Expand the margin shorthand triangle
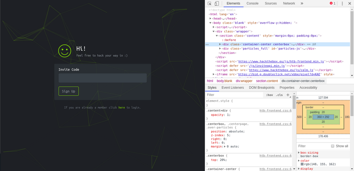This screenshot has width=354, height=171. [x=224, y=147]
